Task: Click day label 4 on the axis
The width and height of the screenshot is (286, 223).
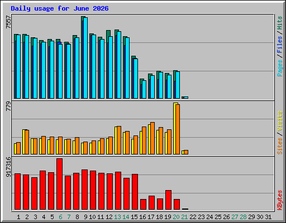Action: tap(44, 217)
